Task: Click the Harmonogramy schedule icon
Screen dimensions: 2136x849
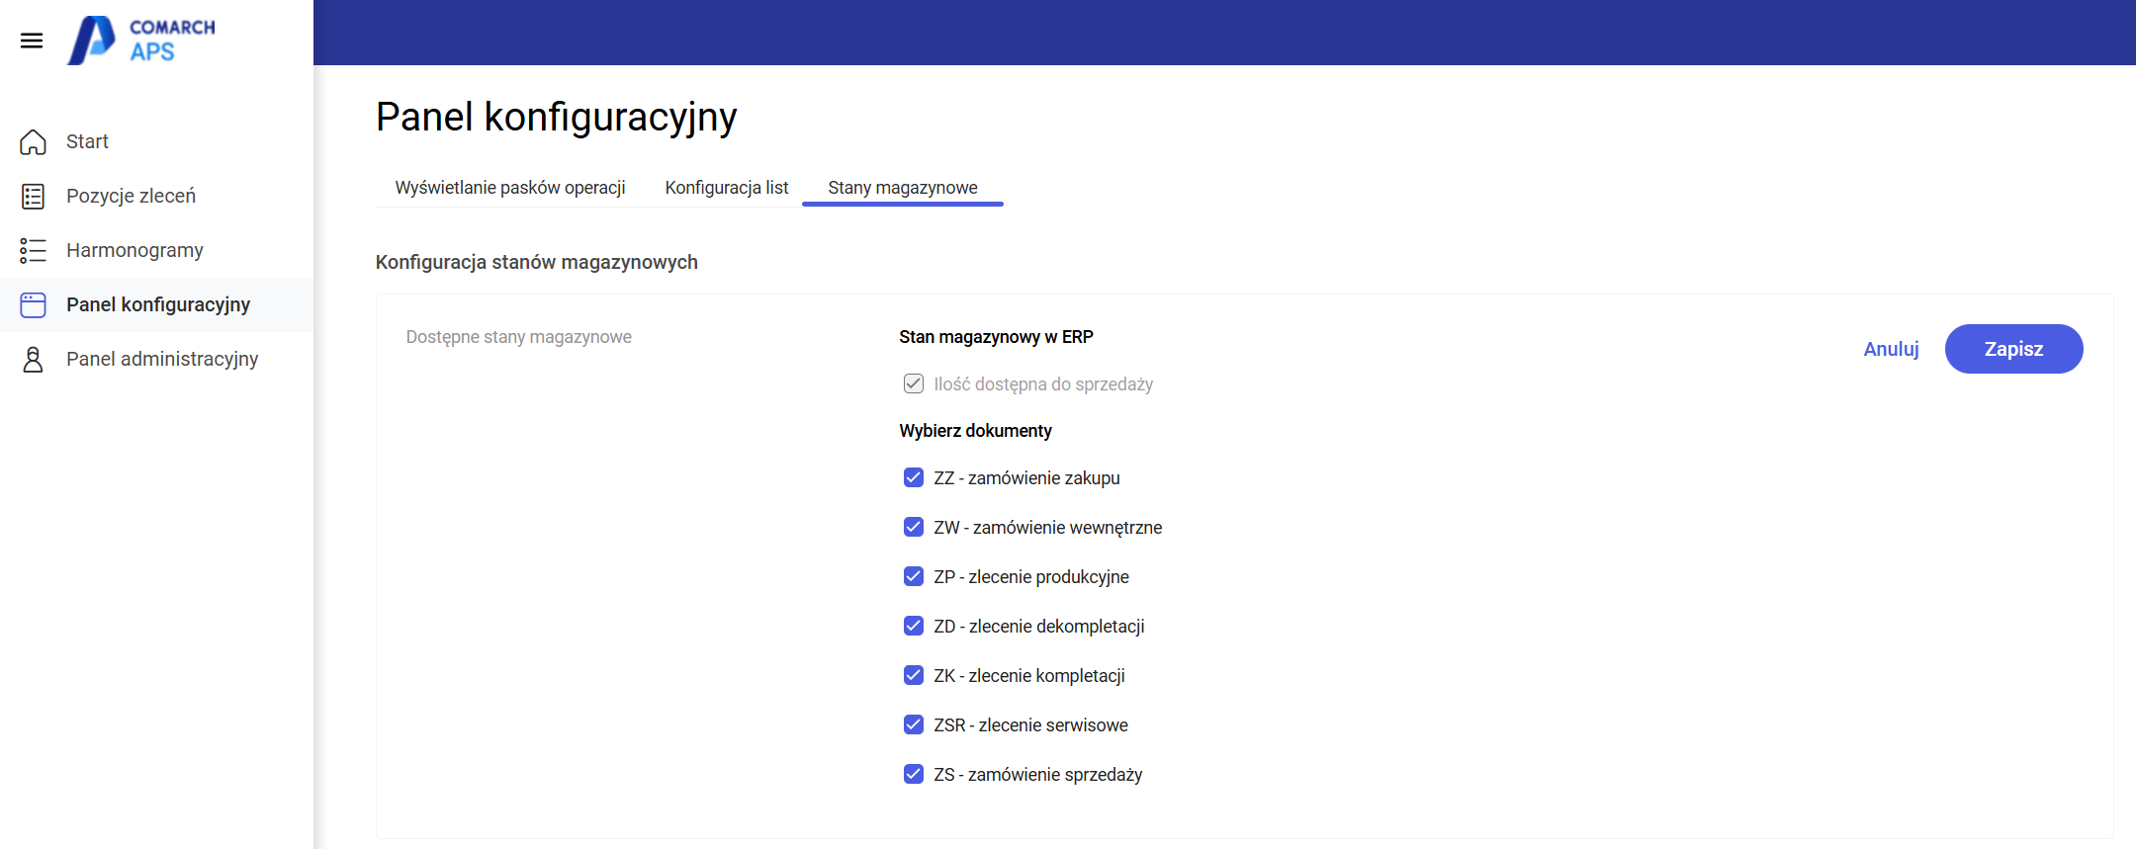Action: 33,250
